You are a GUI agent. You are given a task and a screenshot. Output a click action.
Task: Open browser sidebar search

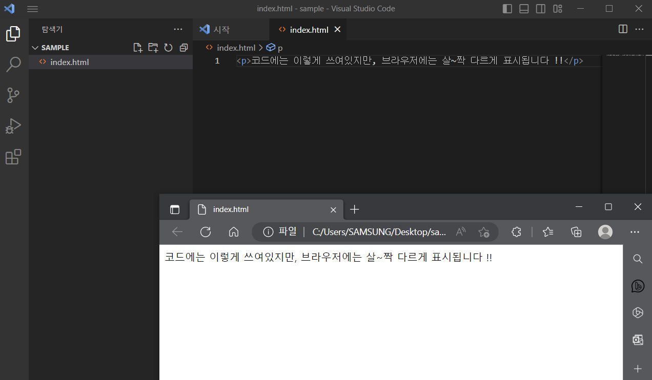pyautogui.click(x=638, y=259)
